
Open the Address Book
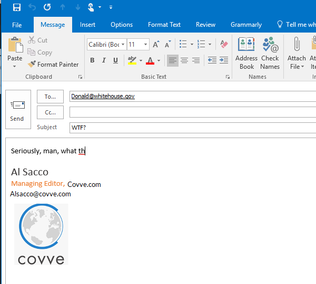click(x=246, y=52)
